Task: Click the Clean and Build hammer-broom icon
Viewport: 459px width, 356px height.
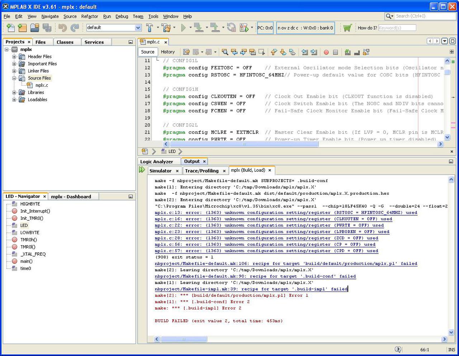Action: coord(166,28)
